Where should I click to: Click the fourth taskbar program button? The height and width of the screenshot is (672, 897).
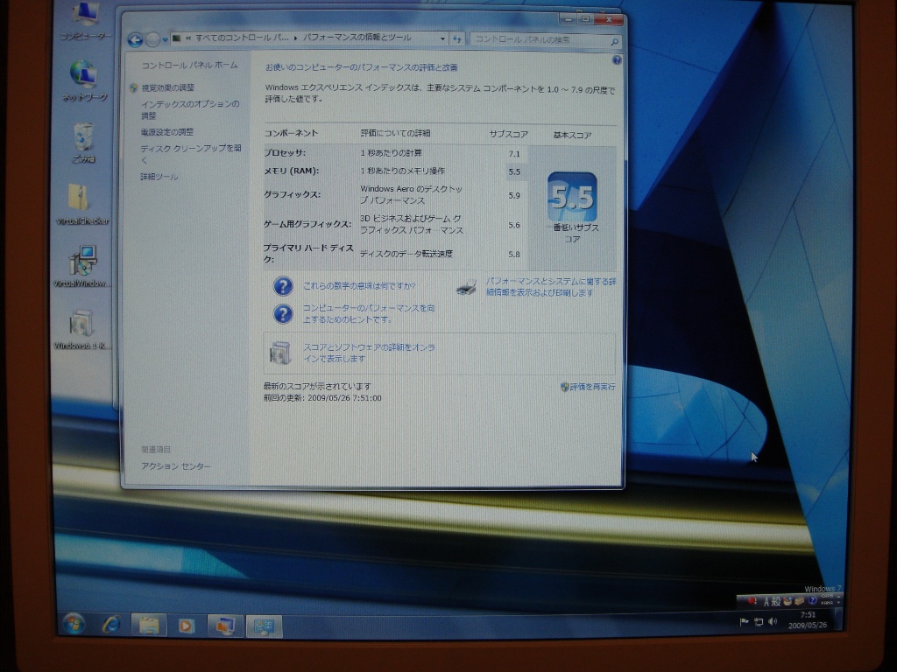point(225,626)
